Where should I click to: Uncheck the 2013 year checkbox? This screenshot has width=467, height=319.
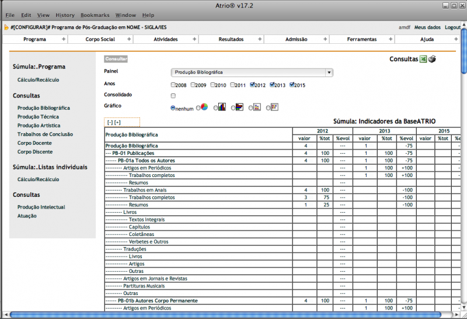[272, 85]
